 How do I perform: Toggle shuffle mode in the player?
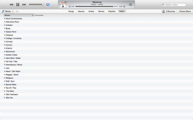click(124, 6)
